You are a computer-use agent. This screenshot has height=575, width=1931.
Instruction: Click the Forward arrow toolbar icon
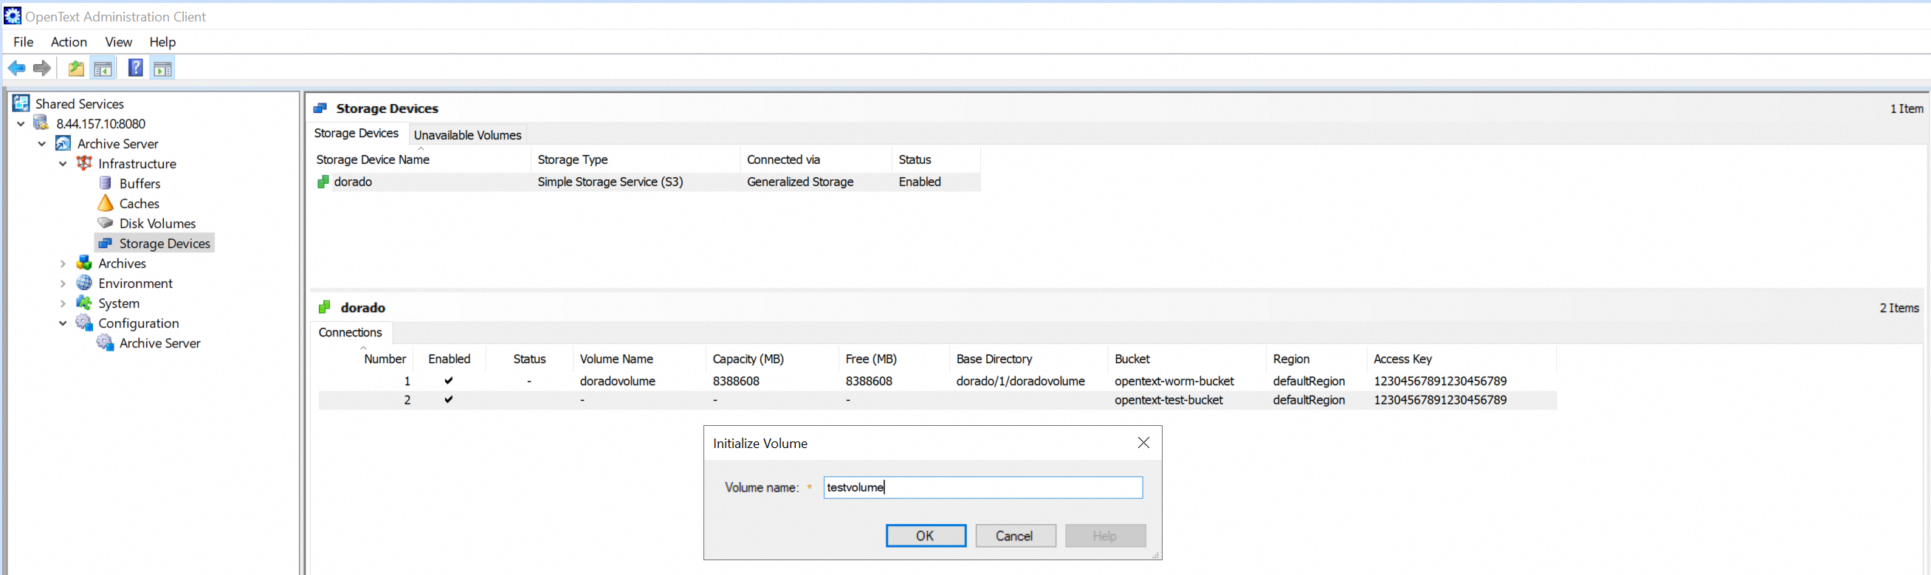coord(42,68)
